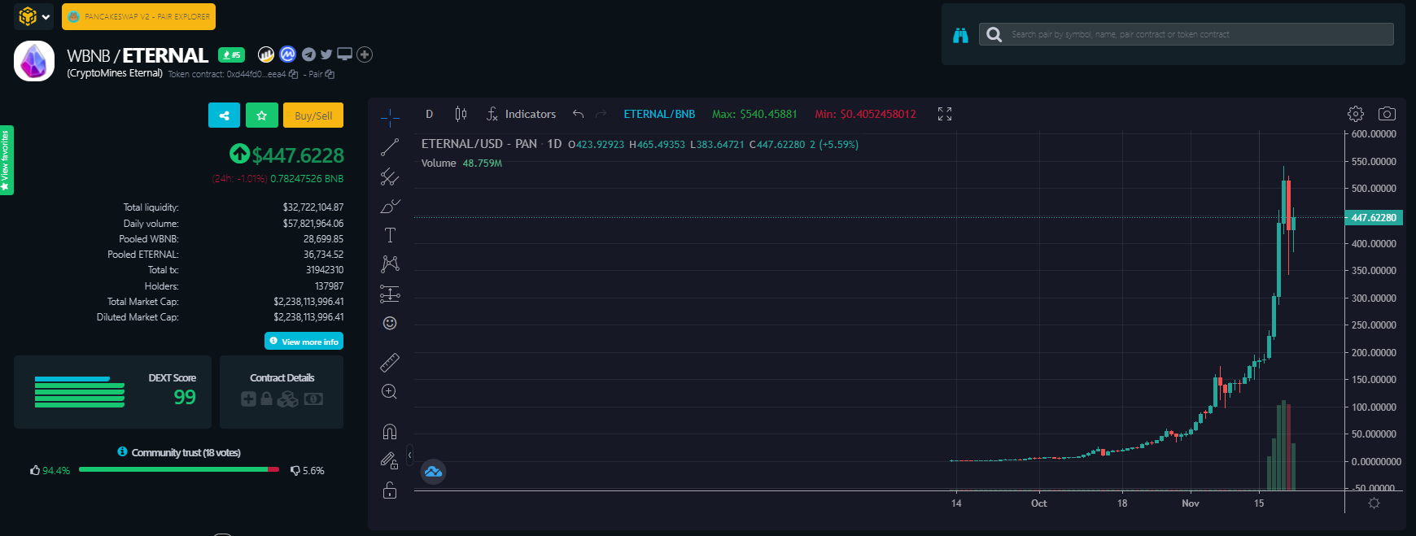This screenshot has height=536, width=1416.
Task: Select the pattern drawing tool
Action: 390,264
